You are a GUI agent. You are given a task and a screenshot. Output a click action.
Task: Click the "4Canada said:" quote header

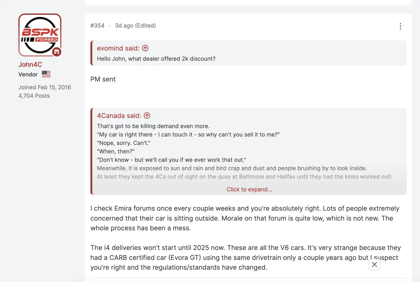pyautogui.click(x=119, y=116)
